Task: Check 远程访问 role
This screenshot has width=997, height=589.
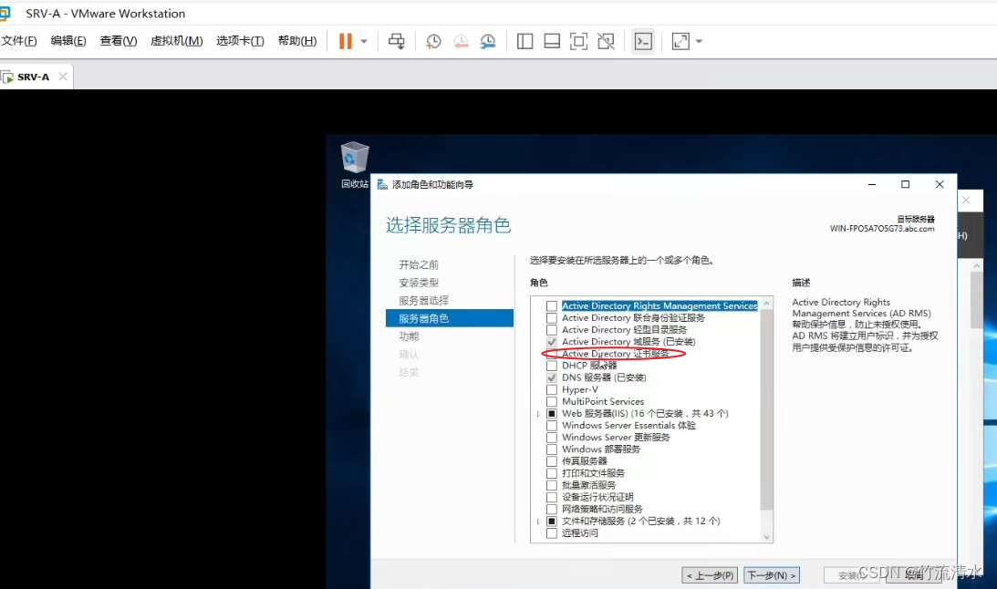Action: coord(551,533)
